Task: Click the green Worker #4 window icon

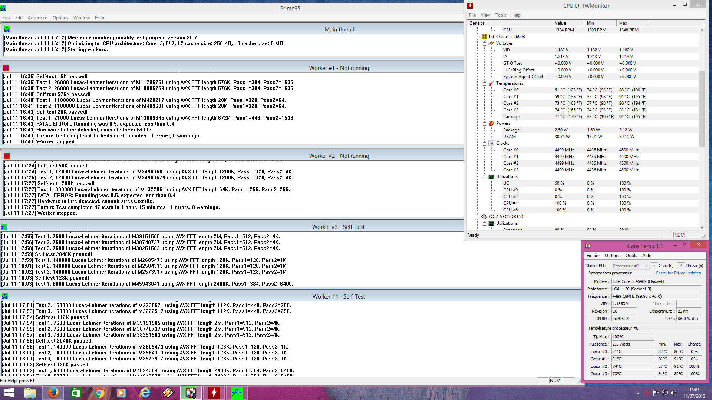Action: click(5, 296)
